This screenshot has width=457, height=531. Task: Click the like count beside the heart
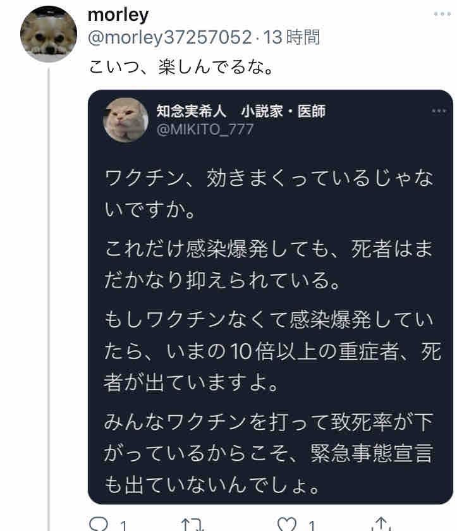[x=312, y=525]
